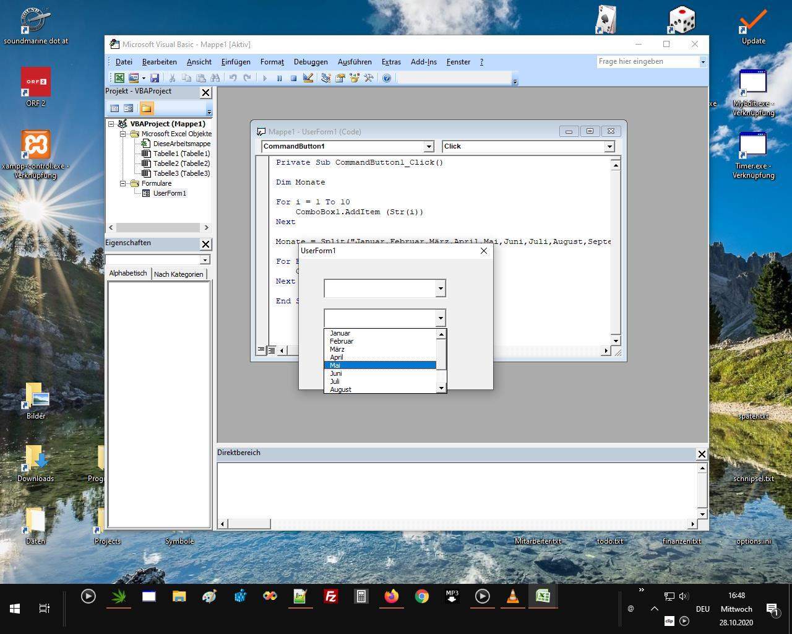Switch to the Nach Kategorien tab

[178, 274]
